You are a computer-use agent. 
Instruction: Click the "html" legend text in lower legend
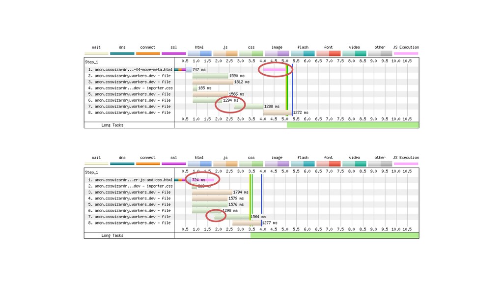click(199, 158)
